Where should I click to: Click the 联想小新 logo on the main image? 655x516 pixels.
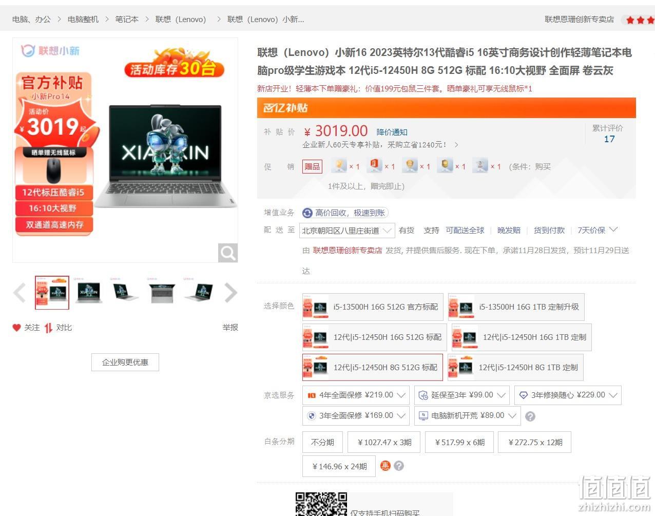[50, 50]
